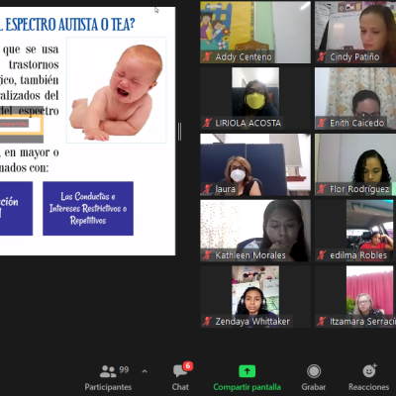
Task: Select Itzamara Serracín's video tile
Action: (x=355, y=297)
